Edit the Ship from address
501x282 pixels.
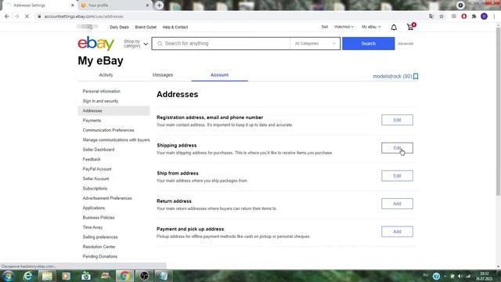397,175
